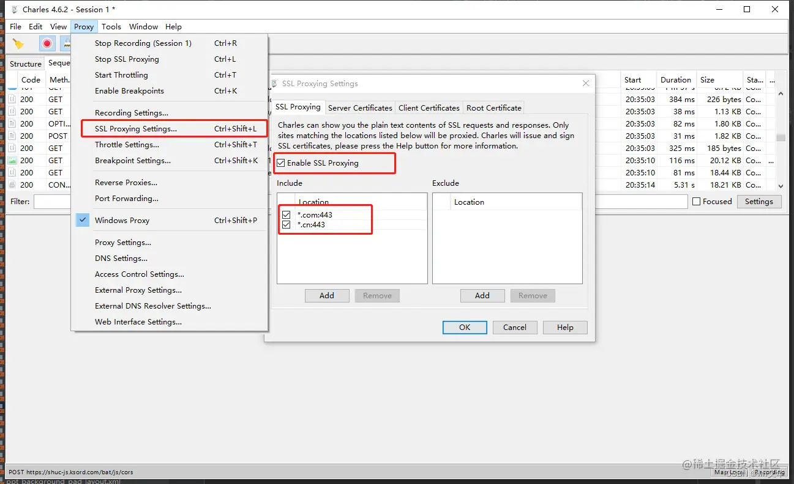The height and width of the screenshot is (484, 794).
Task: Close the SSL Proxying Settings dialog
Action: (586, 83)
